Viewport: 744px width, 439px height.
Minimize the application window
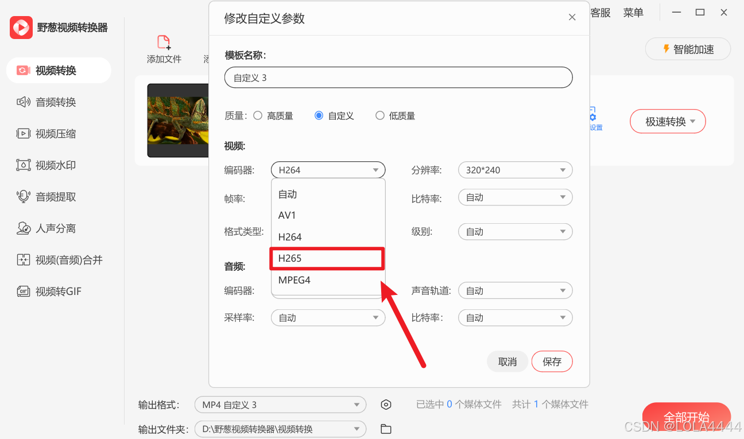coord(677,12)
